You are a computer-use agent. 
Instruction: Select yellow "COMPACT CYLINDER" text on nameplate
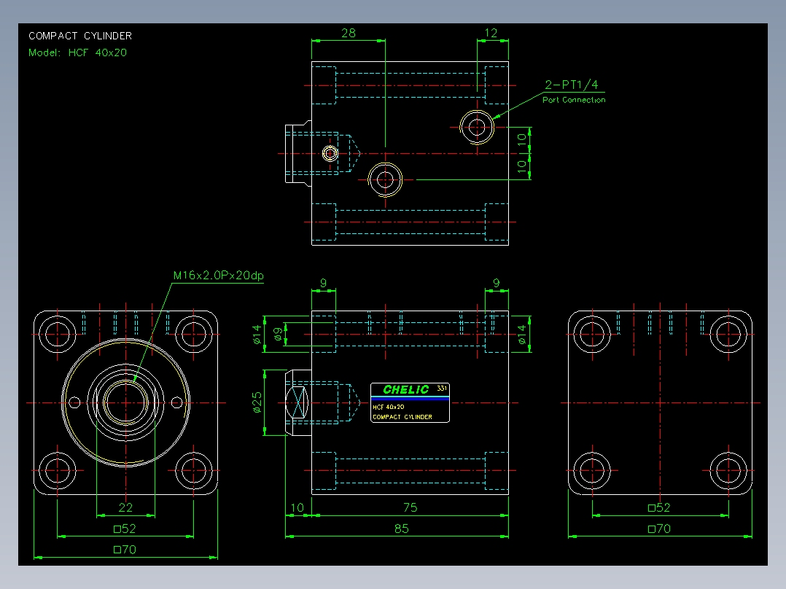[402, 417]
